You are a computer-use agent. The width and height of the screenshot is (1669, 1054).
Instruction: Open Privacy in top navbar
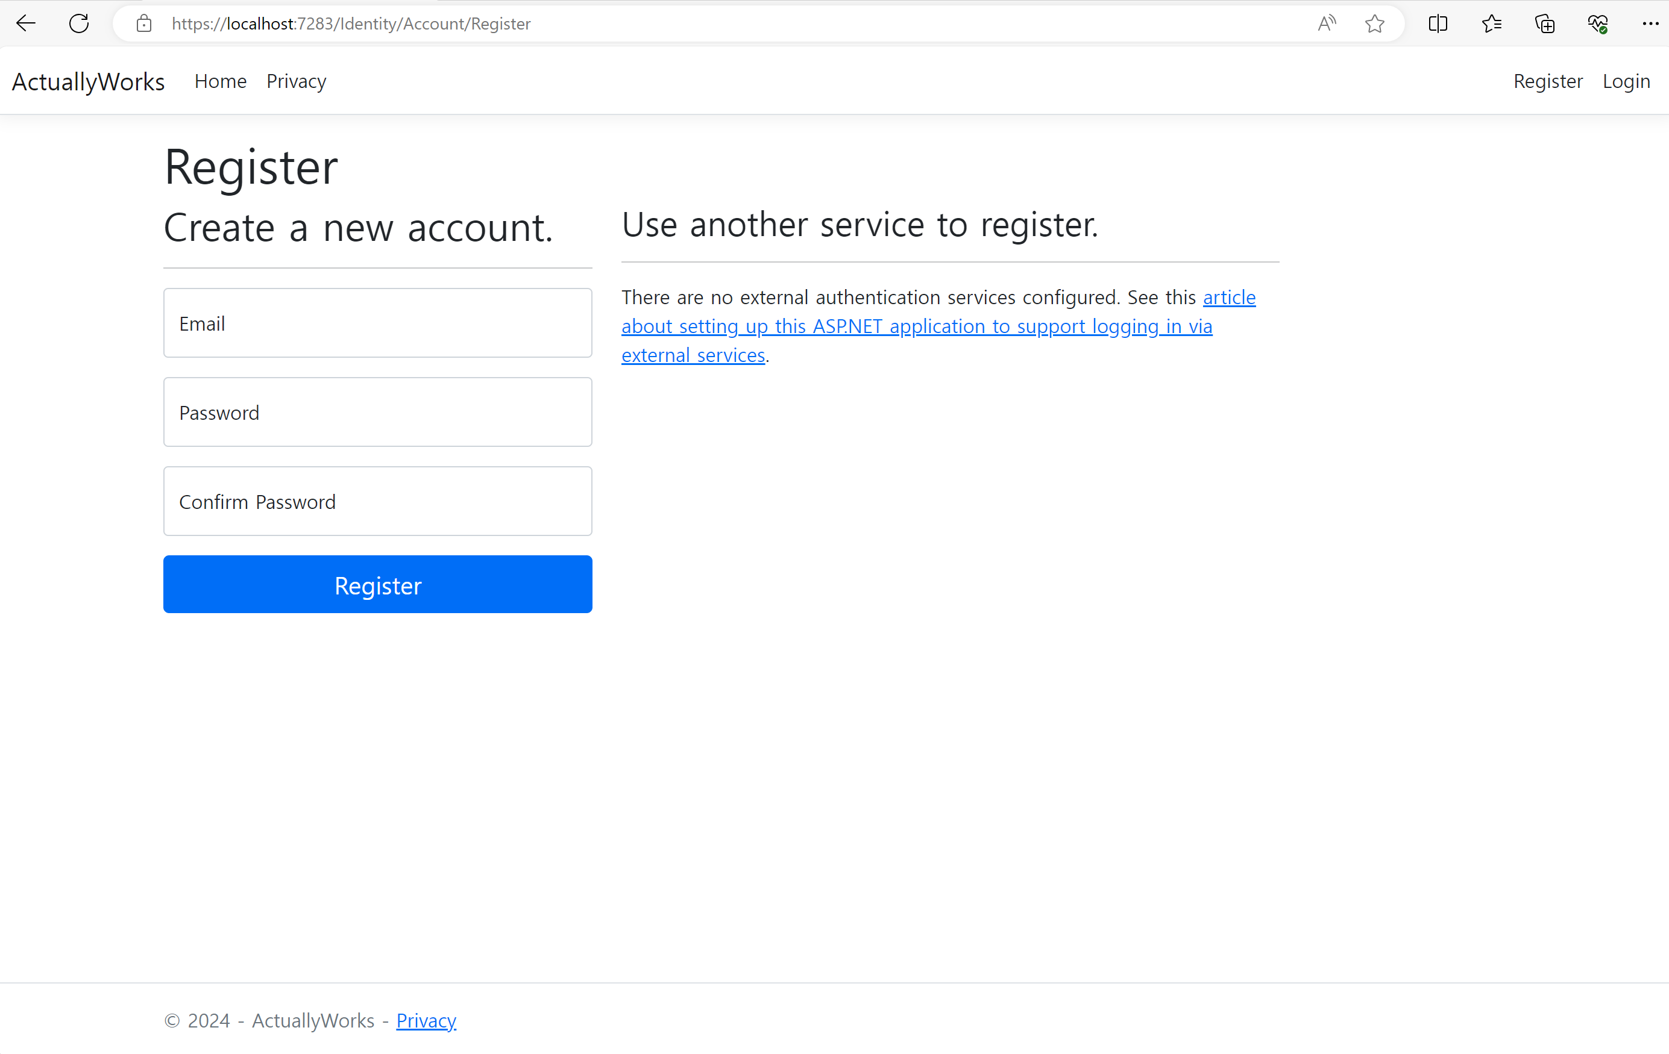tap(296, 82)
